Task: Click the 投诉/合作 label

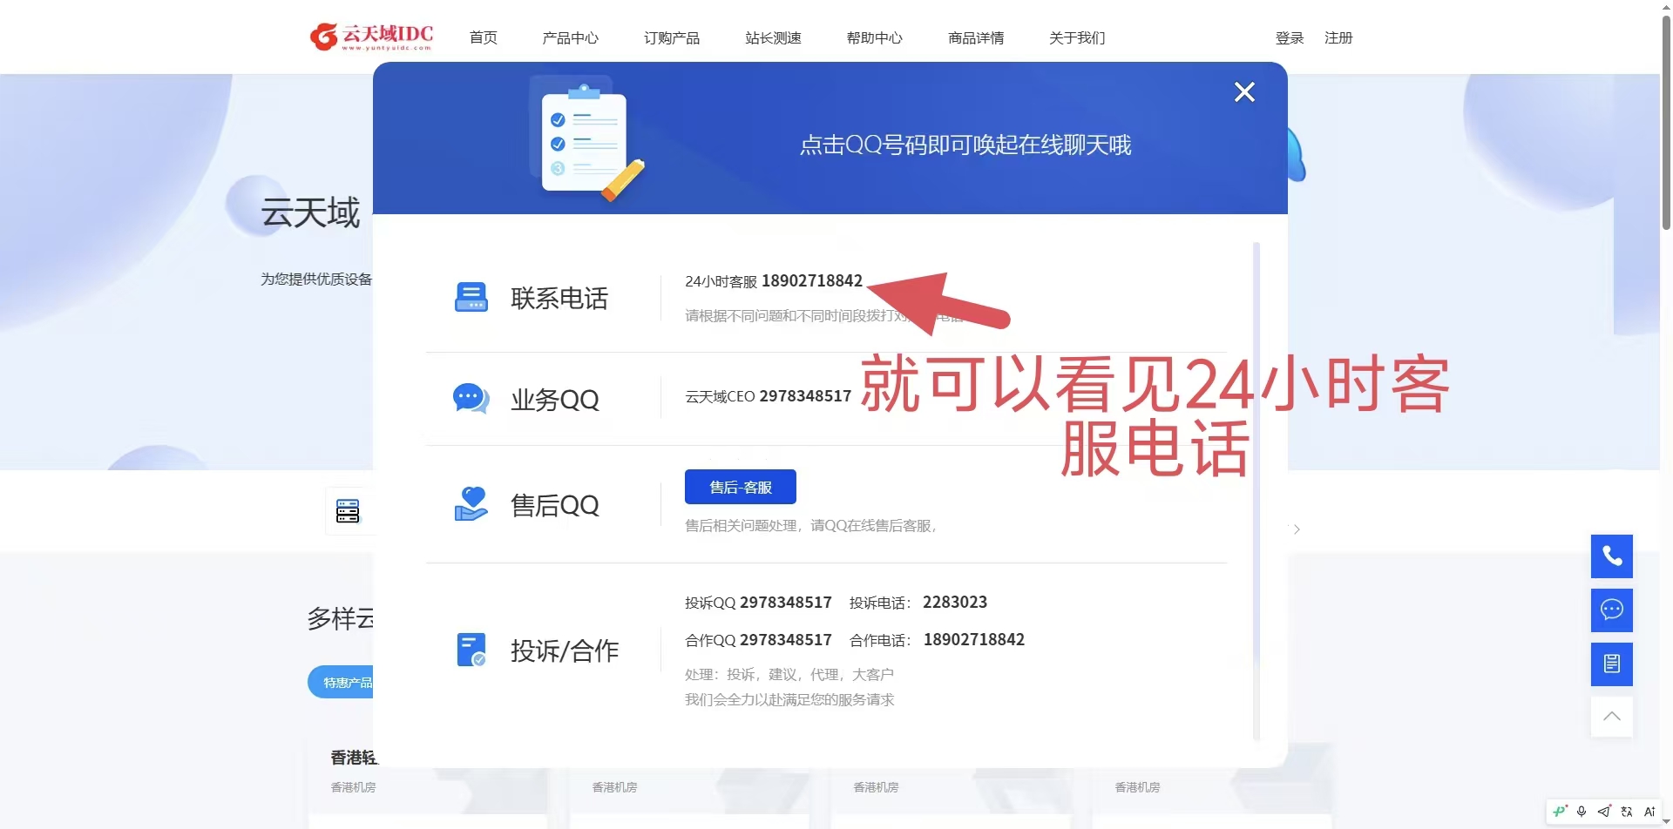Action: (x=565, y=650)
